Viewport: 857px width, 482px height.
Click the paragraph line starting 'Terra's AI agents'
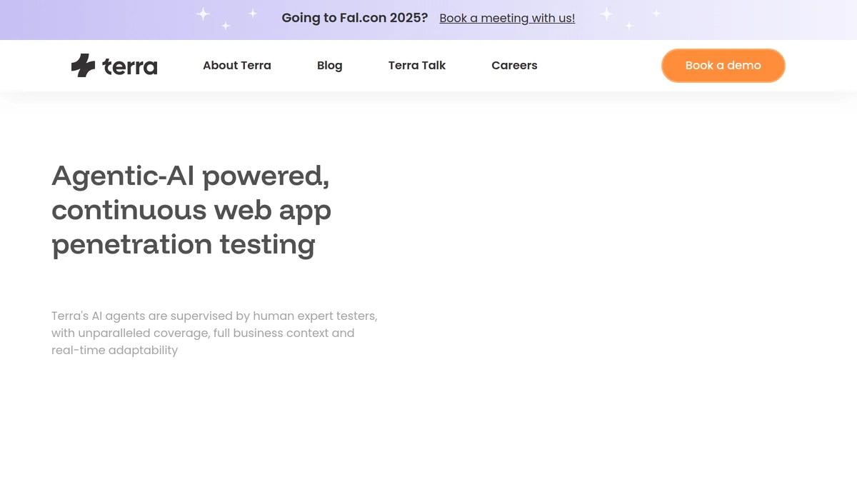click(214, 316)
